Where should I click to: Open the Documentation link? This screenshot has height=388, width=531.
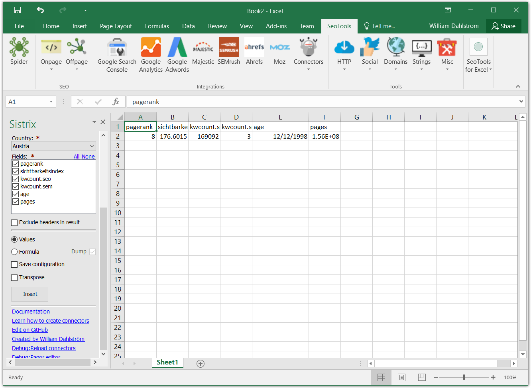31,312
